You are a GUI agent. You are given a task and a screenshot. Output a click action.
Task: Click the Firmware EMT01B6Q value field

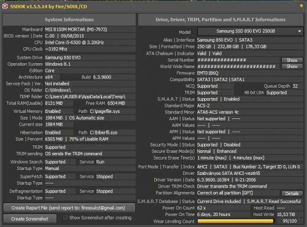pyautogui.click(x=250, y=73)
